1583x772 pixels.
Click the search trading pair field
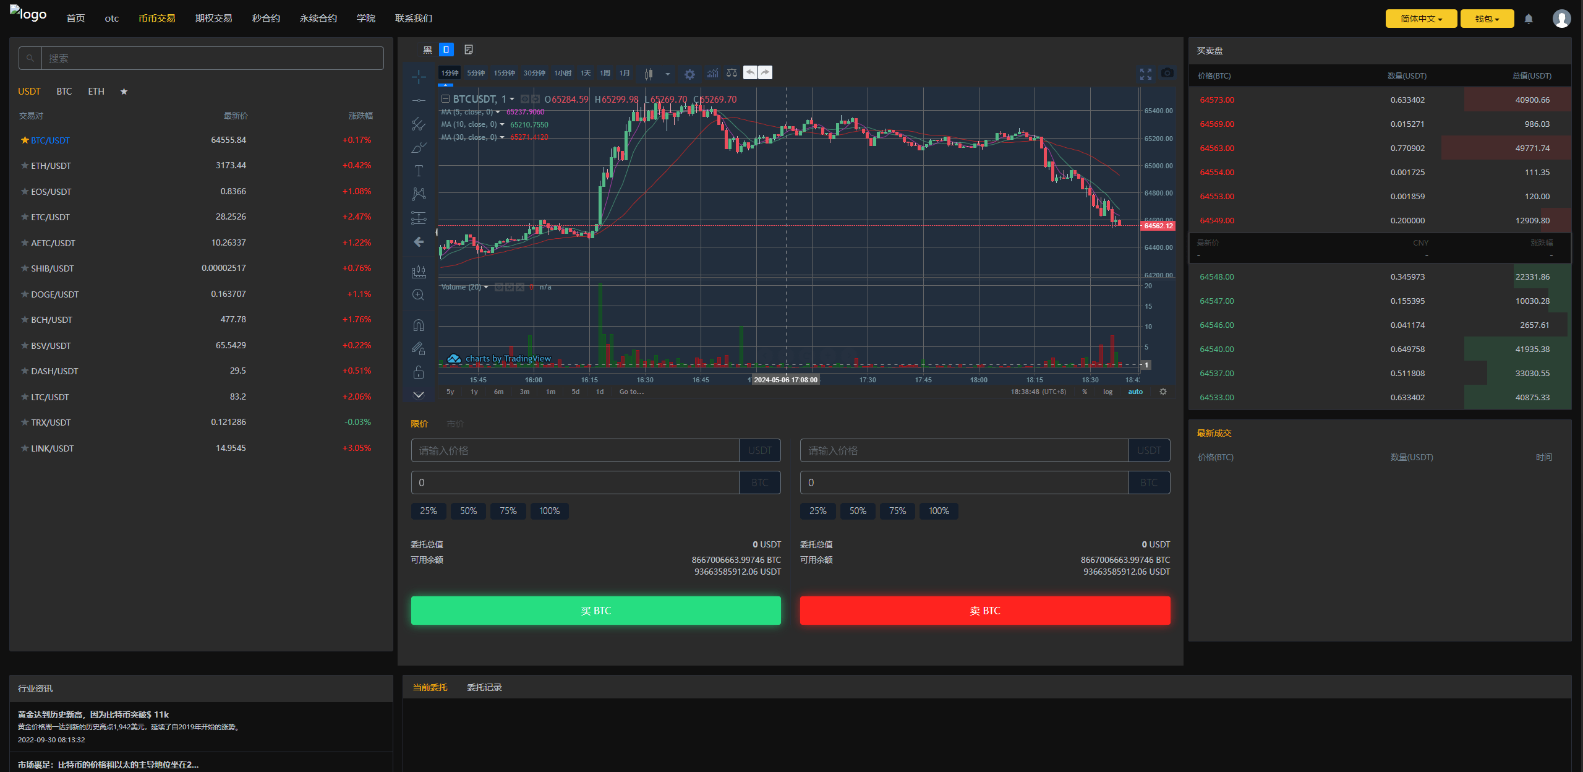click(x=212, y=59)
